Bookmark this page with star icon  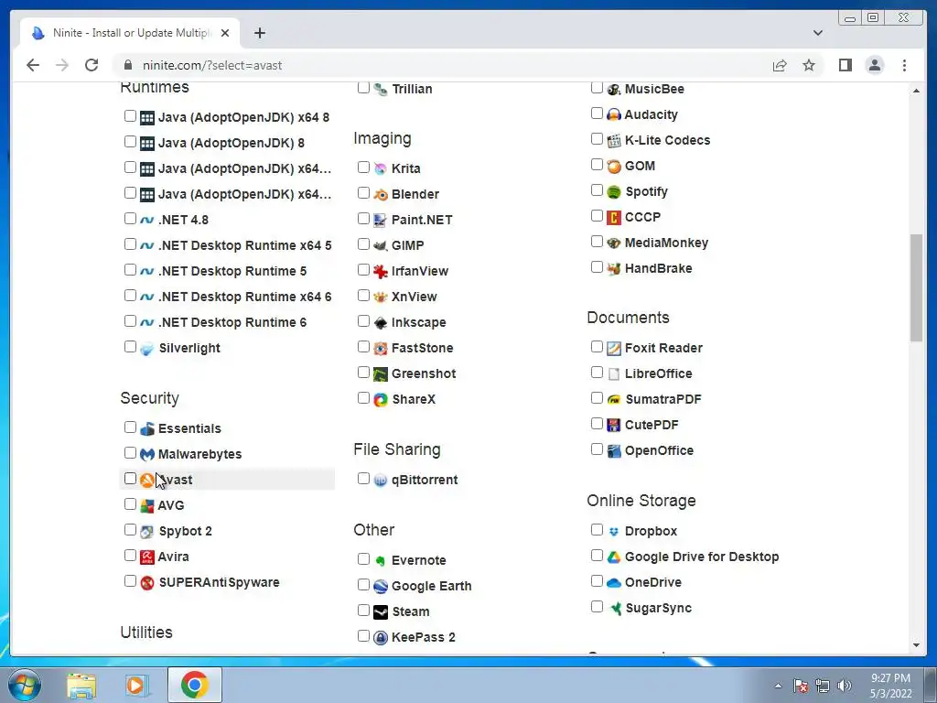(809, 65)
